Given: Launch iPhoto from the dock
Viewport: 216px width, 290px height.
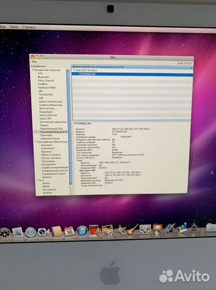Looking at the screenshot, I should click(108, 230).
